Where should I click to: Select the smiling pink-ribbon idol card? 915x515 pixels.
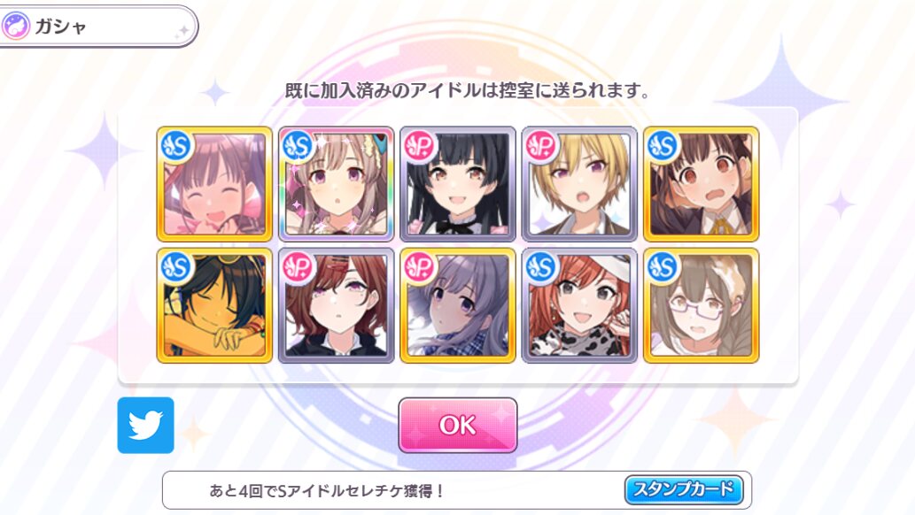pos(214,184)
